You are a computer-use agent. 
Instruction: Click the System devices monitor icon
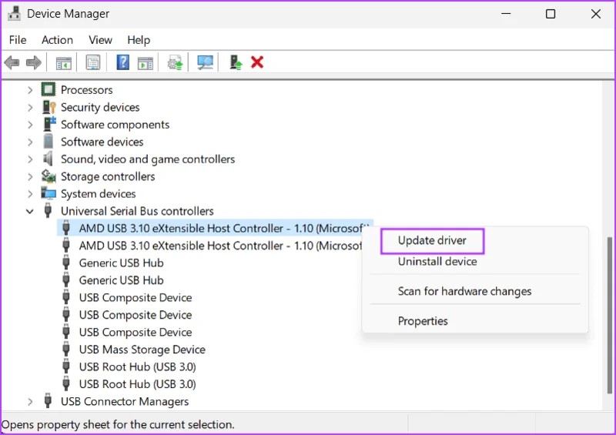[49, 193]
